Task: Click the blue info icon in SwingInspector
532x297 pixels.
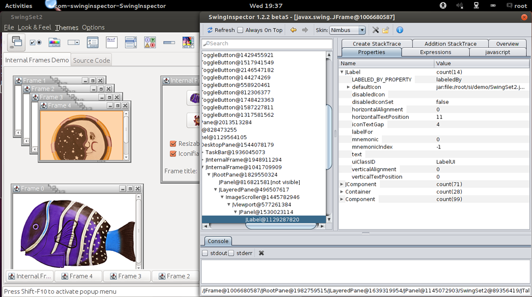Action: pos(400,30)
